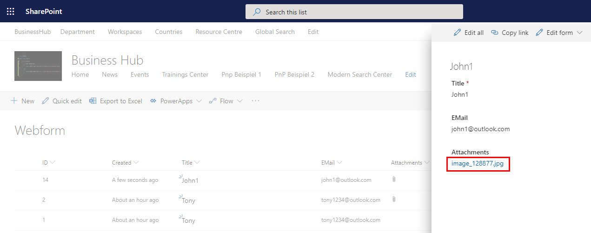Go to Resource Centre in hub navigation
Viewport: 591px width, 233px height.
click(x=219, y=32)
